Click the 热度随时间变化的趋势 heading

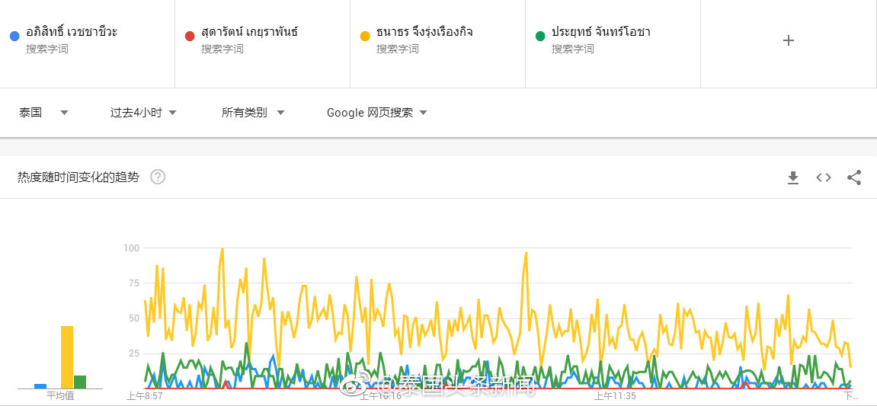pyautogui.click(x=78, y=177)
